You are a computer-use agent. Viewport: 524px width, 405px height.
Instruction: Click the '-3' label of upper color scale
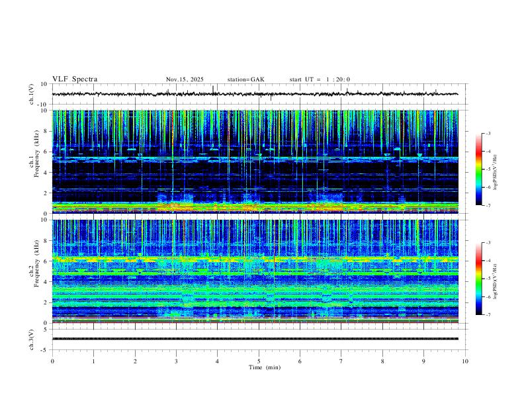tap(488, 133)
